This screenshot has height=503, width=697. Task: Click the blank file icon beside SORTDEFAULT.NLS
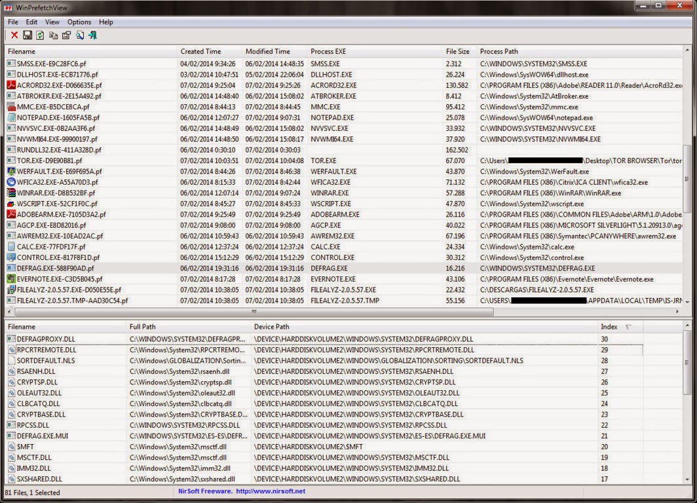click(12, 360)
